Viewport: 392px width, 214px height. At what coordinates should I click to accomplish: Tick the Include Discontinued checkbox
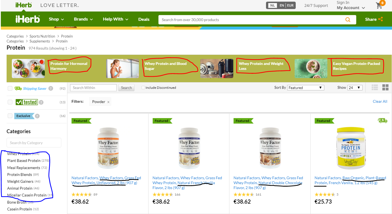[143, 88]
